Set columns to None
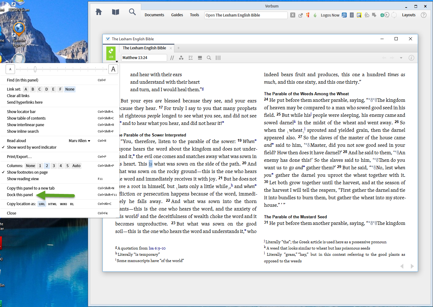This screenshot has height=307, width=433. pyautogui.click(x=31, y=166)
